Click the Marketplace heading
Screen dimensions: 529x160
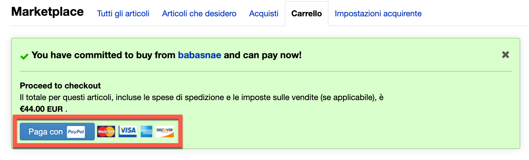tap(47, 12)
